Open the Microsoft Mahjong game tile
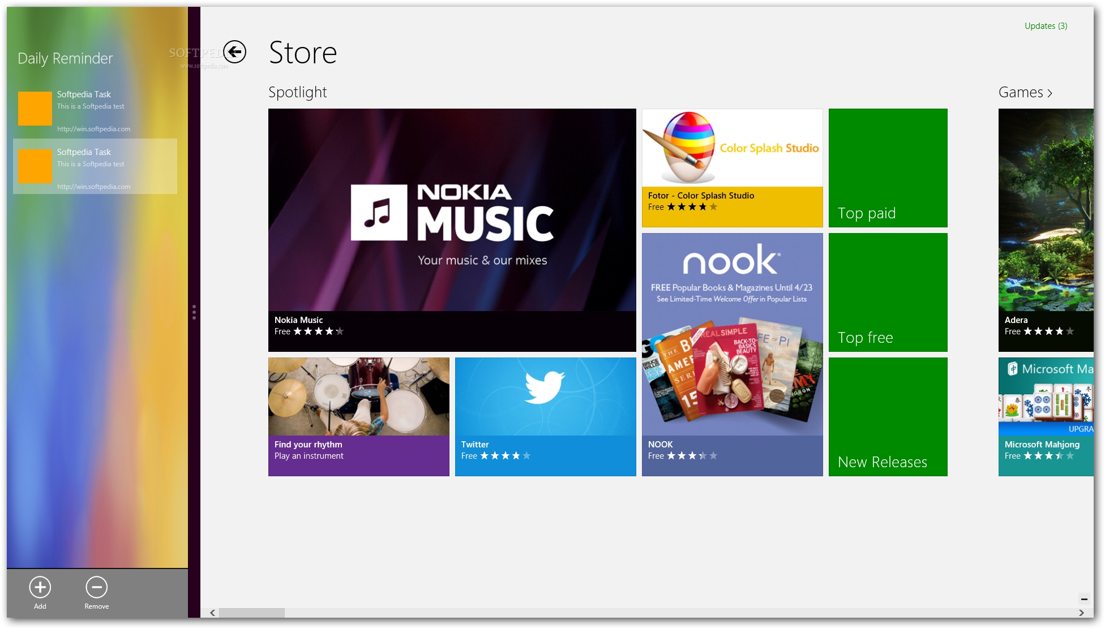This screenshot has height=629, width=1105. pos(1046,417)
